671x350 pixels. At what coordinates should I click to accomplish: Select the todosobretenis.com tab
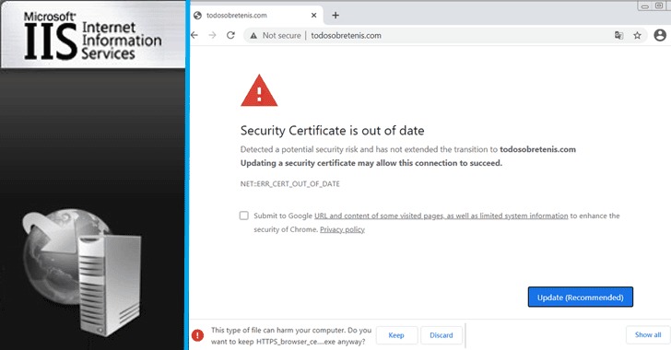click(x=256, y=16)
